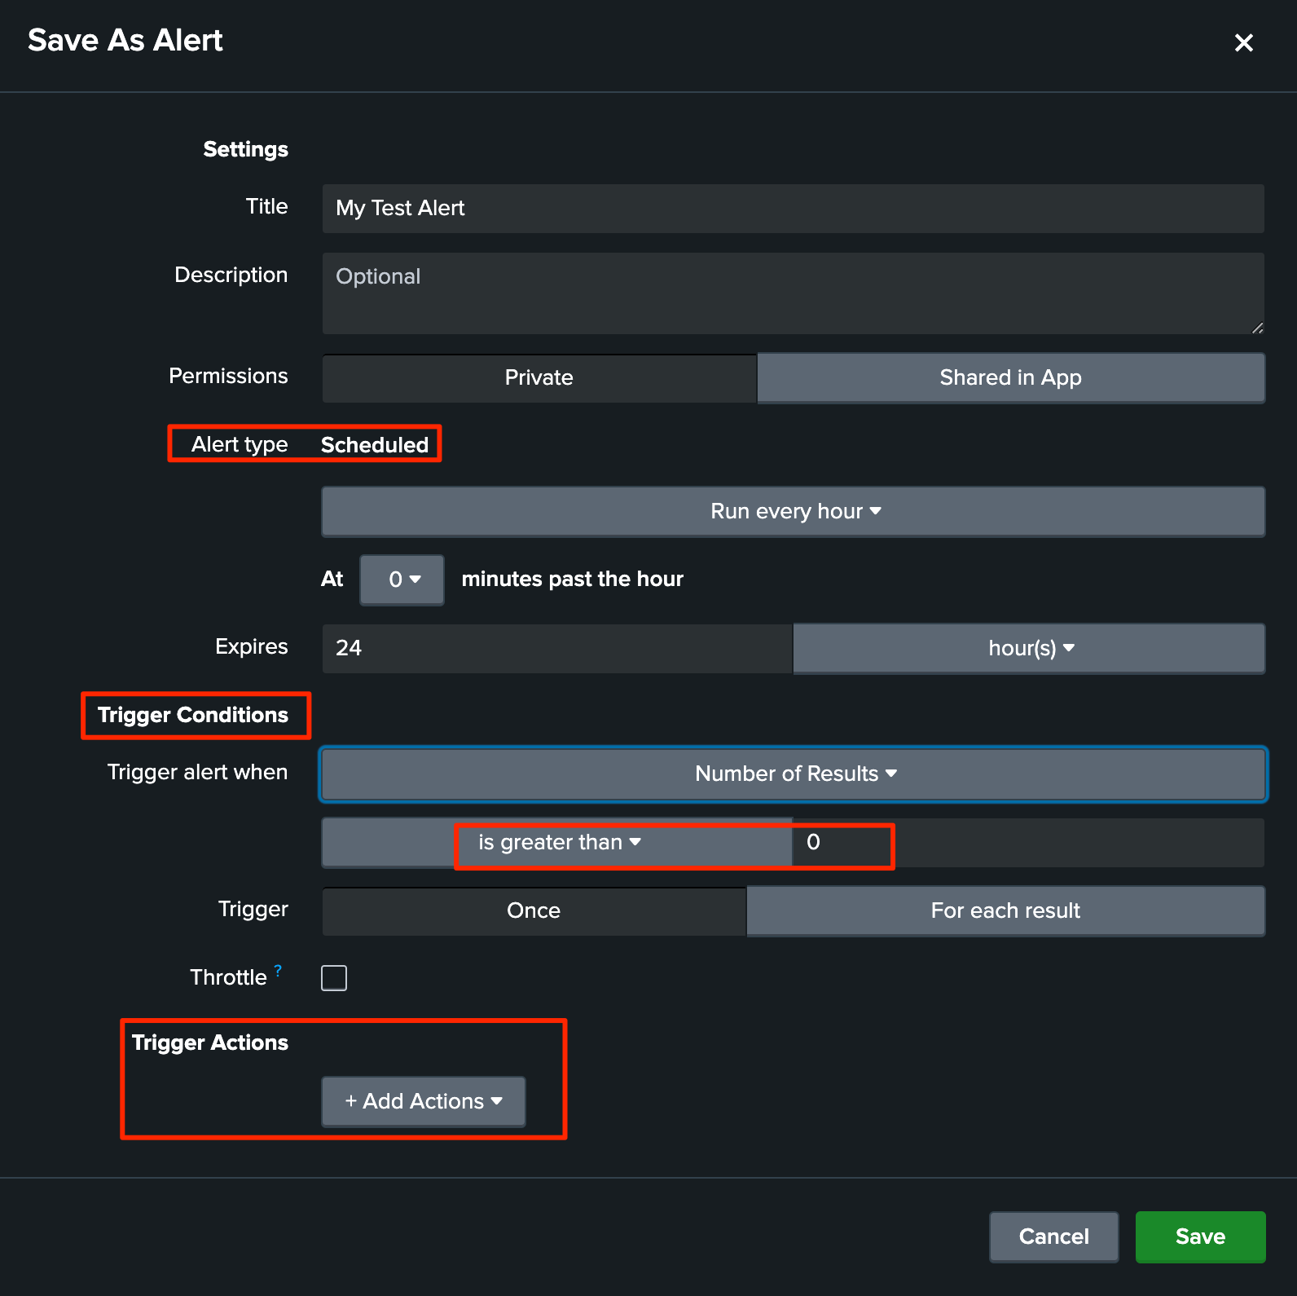Click the Expires value field
The height and width of the screenshot is (1296, 1297).
click(557, 648)
